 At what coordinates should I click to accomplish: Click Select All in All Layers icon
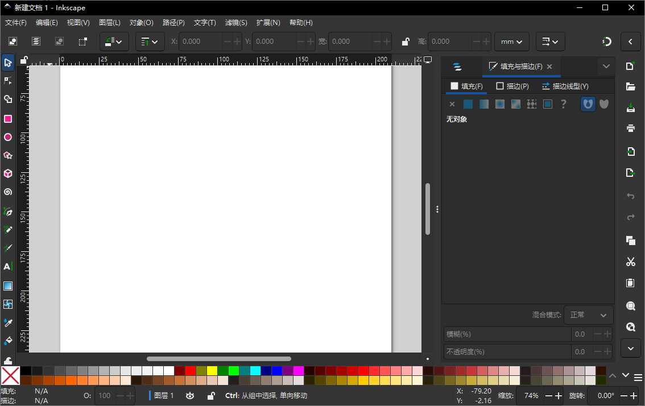[x=36, y=41]
